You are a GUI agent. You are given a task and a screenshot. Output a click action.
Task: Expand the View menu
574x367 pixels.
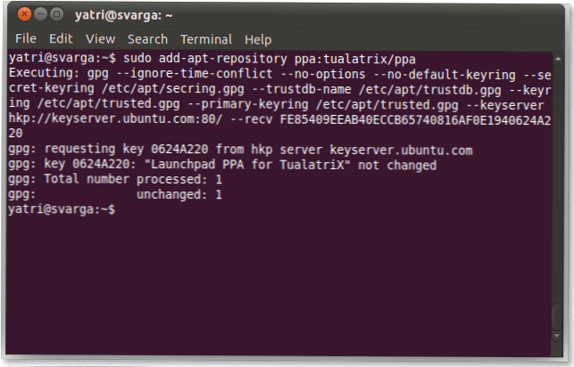coord(100,39)
